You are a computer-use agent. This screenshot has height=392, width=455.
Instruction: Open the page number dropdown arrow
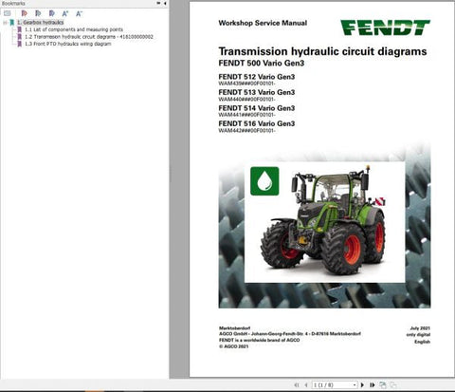[x=355, y=384]
